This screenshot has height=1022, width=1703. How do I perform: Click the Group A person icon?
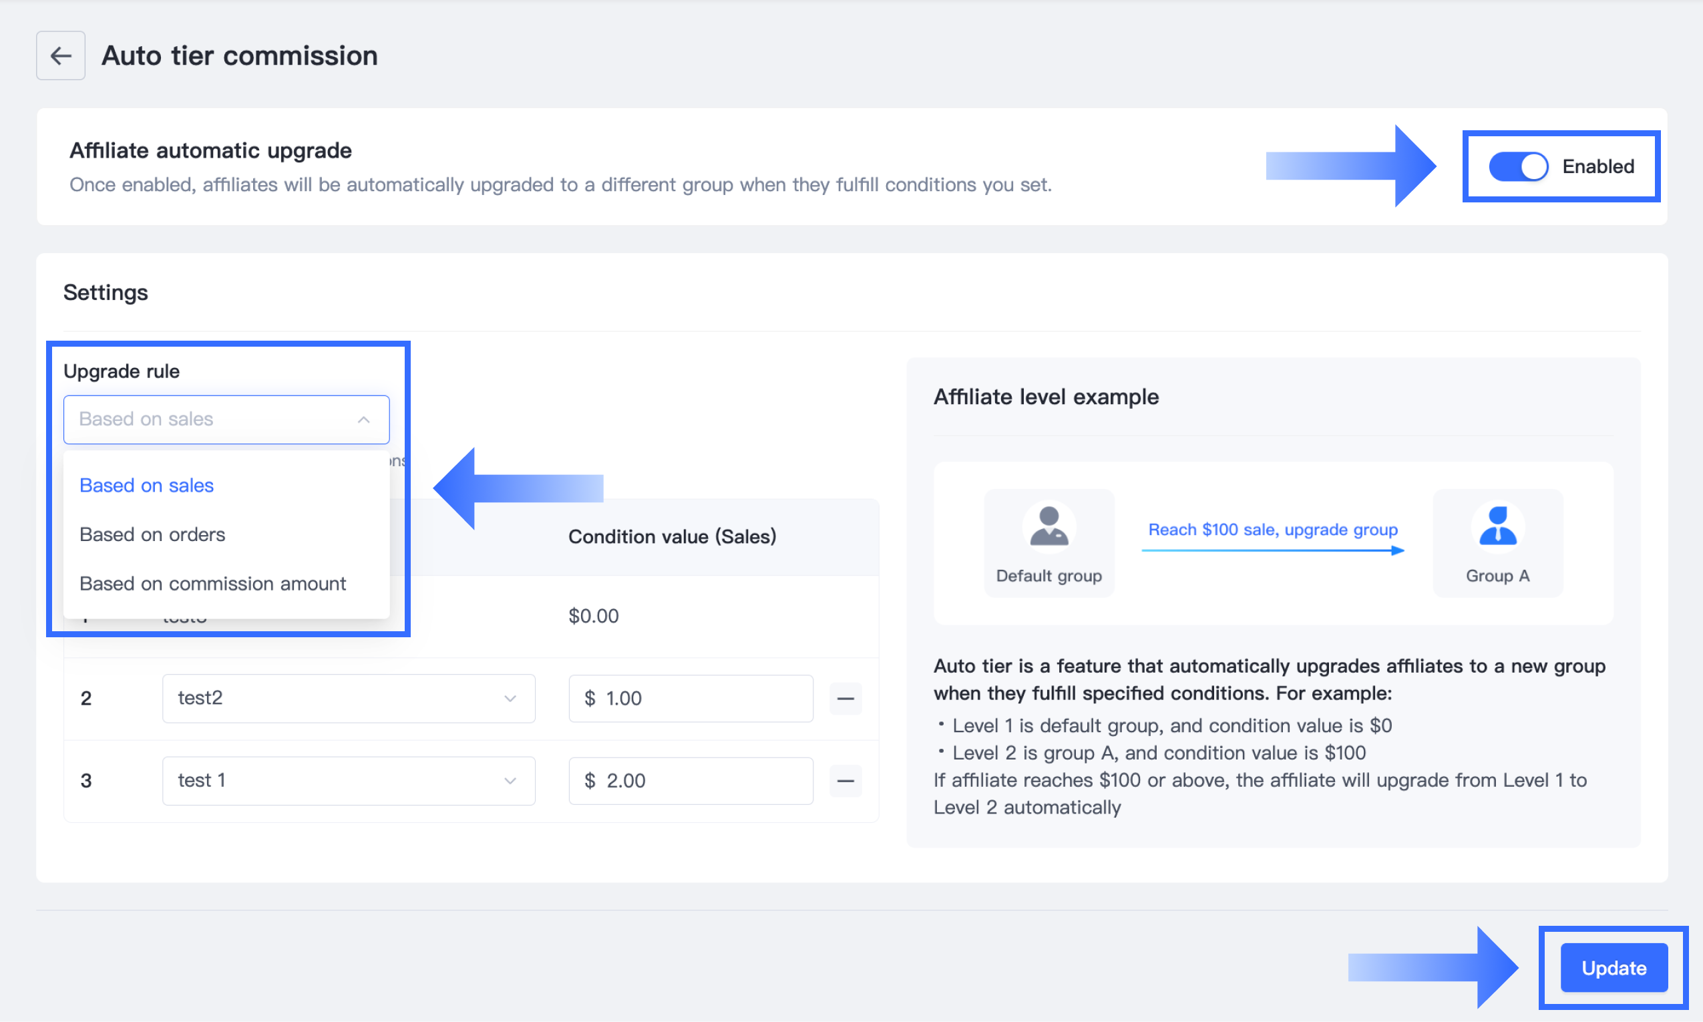[x=1497, y=526]
